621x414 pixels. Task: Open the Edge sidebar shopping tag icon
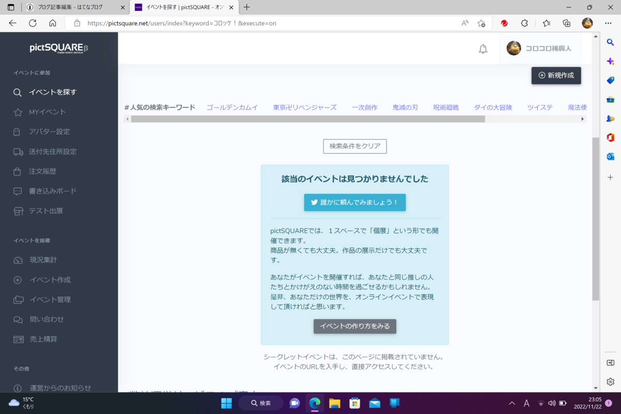(x=611, y=80)
